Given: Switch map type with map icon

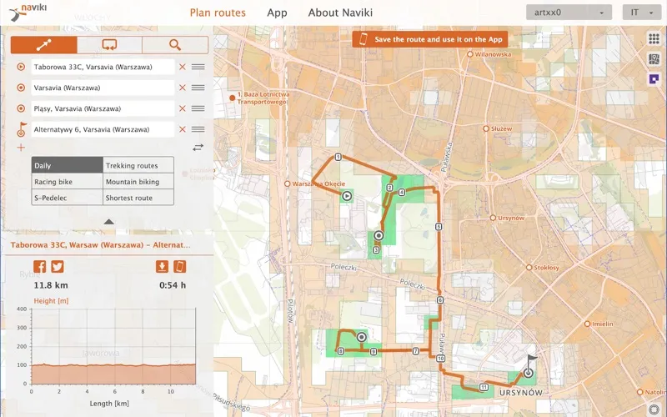Looking at the screenshot, I should coord(654,58).
